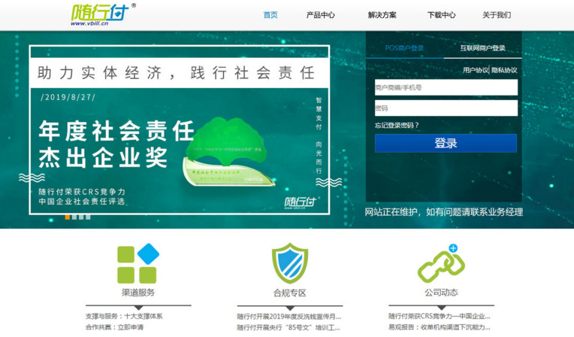Screen dimensions: 574x337
Task: Open the 用户协议 link
Action: 475,70
